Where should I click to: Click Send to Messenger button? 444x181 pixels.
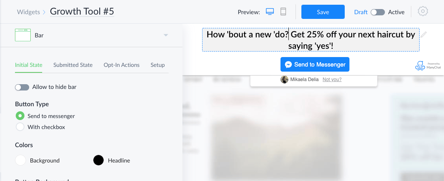pos(315,65)
